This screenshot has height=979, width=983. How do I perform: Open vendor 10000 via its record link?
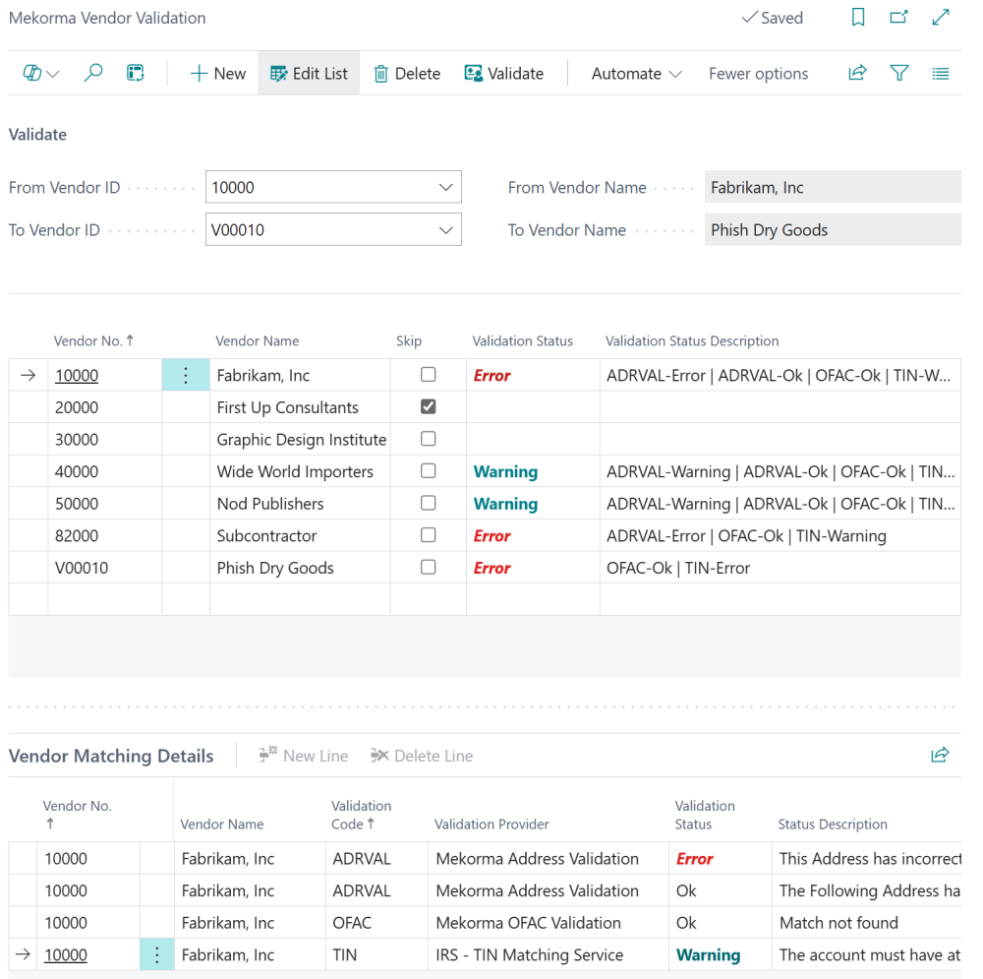click(x=79, y=375)
